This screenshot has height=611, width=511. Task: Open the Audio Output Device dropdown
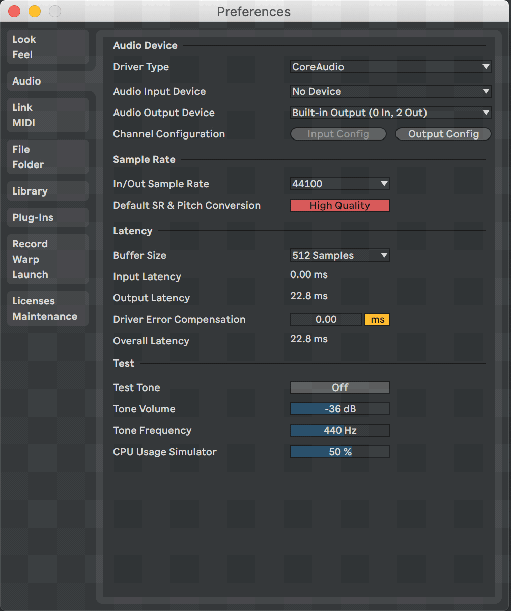[390, 113]
